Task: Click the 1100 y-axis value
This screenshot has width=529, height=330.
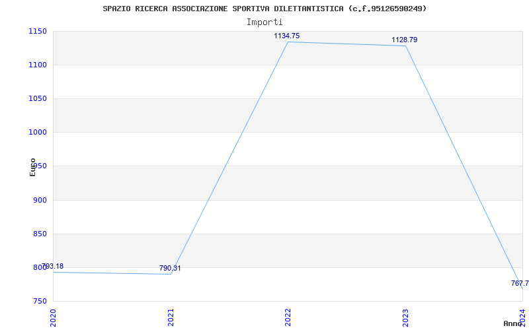Action: (x=38, y=65)
